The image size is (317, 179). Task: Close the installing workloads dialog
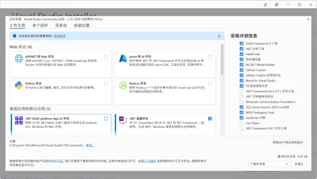(308, 19)
